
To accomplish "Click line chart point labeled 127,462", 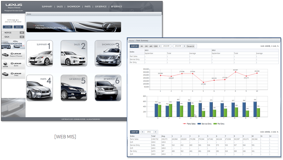I will pos(203,82).
